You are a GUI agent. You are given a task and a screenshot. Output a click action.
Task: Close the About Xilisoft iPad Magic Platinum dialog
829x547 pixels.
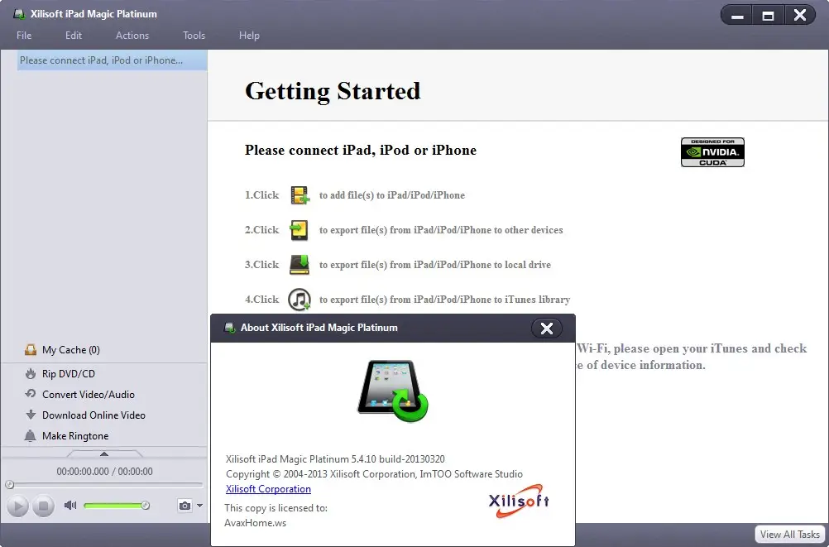pos(547,329)
